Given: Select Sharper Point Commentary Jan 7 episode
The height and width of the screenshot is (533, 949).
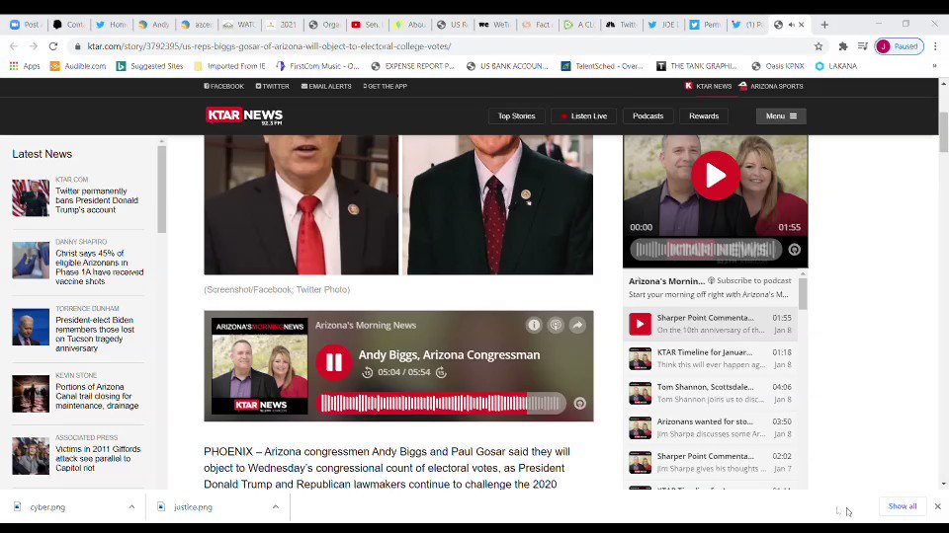Looking at the screenshot, I should coord(711,462).
